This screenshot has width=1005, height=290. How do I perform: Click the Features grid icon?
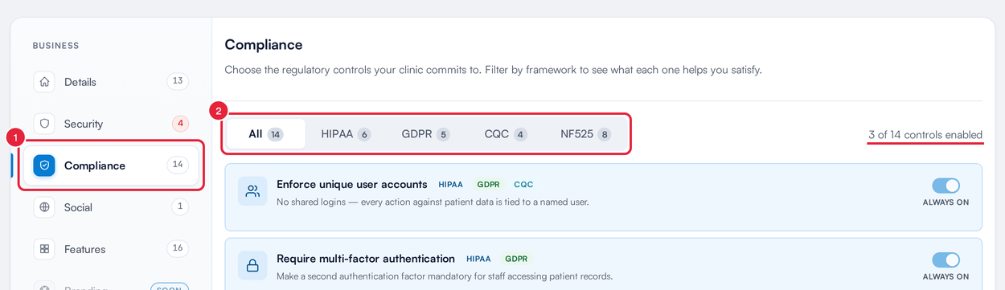point(44,249)
